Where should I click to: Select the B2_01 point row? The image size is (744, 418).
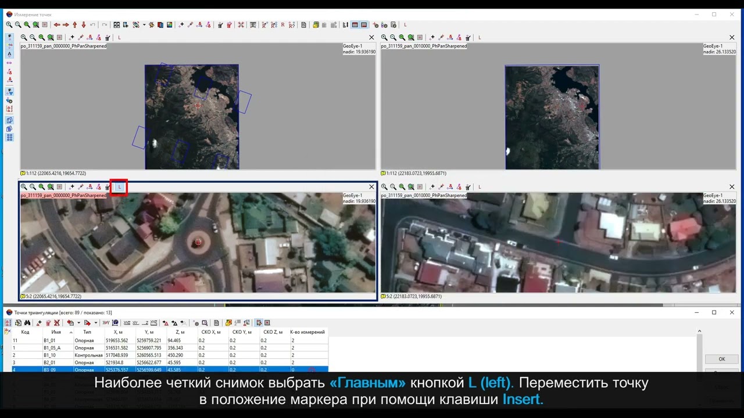pos(170,362)
